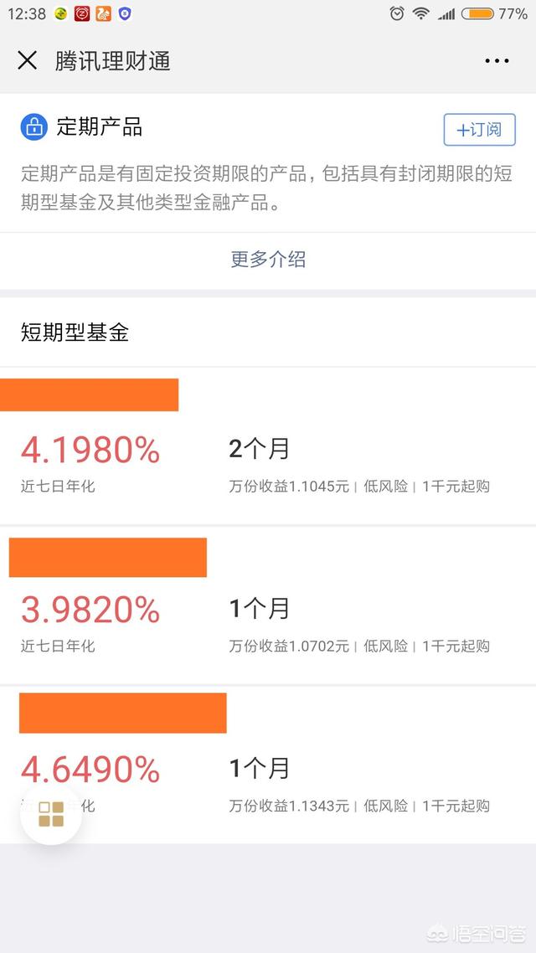Image resolution: width=536 pixels, height=953 pixels.
Task: Subscribe using the +订阅 button
Action: tap(479, 131)
